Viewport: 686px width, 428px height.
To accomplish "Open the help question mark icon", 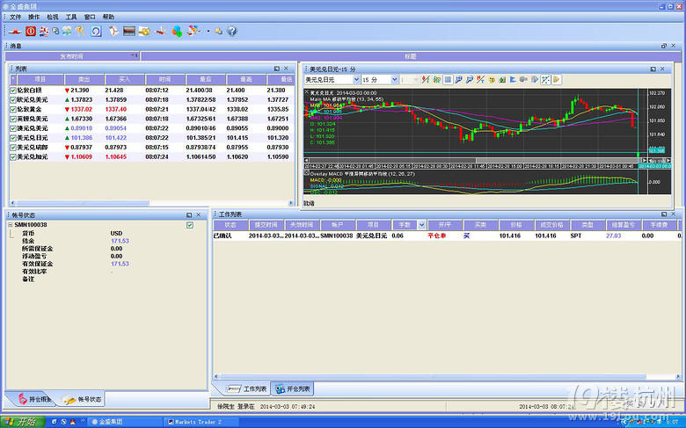I will pos(232,31).
